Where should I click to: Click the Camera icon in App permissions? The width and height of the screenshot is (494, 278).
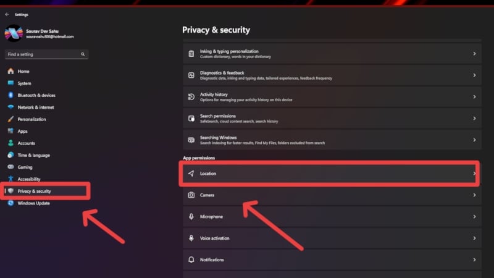191,195
